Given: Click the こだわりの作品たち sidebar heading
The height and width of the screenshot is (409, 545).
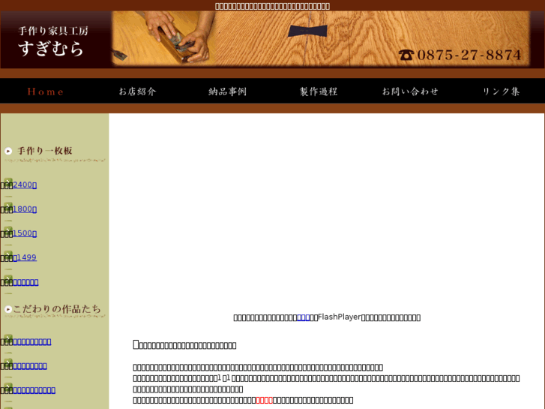Looking at the screenshot, I should pos(57,308).
